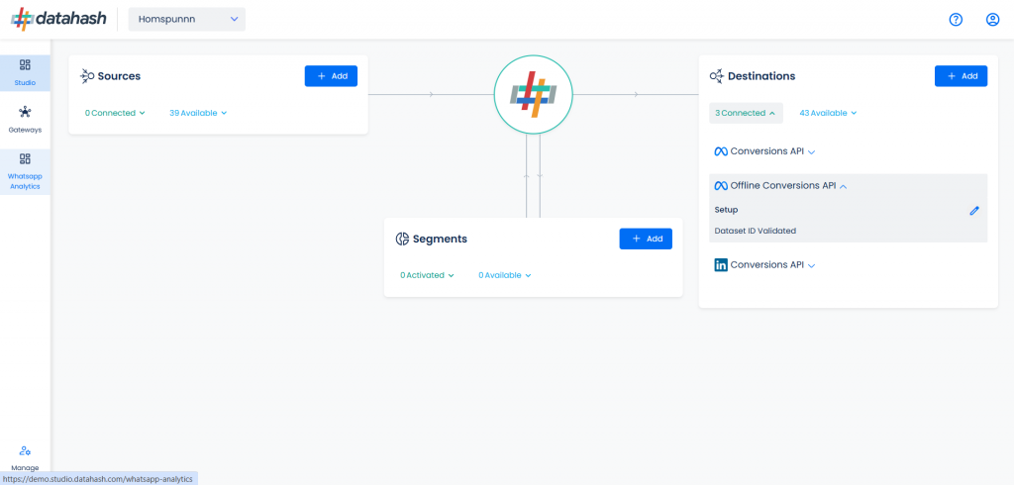Open the user profile icon
This screenshot has height=485, width=1014.
[x=992, y=20]
